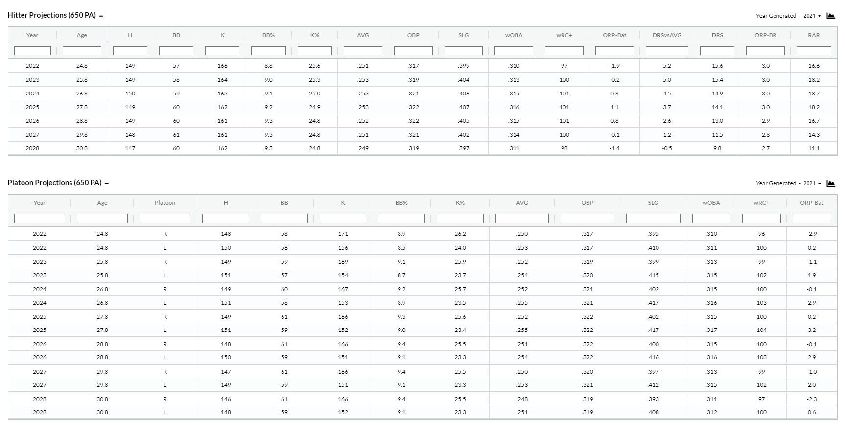Open chart view for Hitter Projections

tap(830, 16)
